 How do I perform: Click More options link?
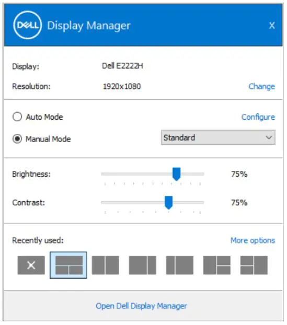tap(253, 240)
